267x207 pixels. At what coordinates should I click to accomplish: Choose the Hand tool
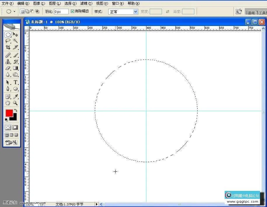pyautogui.click(x=8, y=103)
